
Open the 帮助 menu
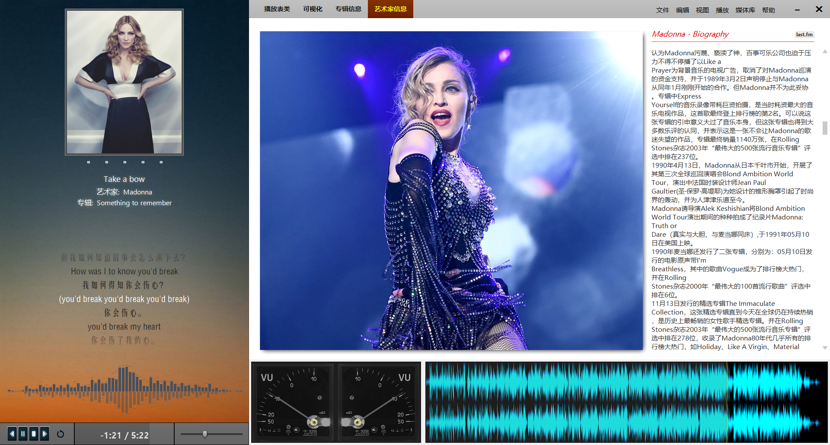coord(769,10)
